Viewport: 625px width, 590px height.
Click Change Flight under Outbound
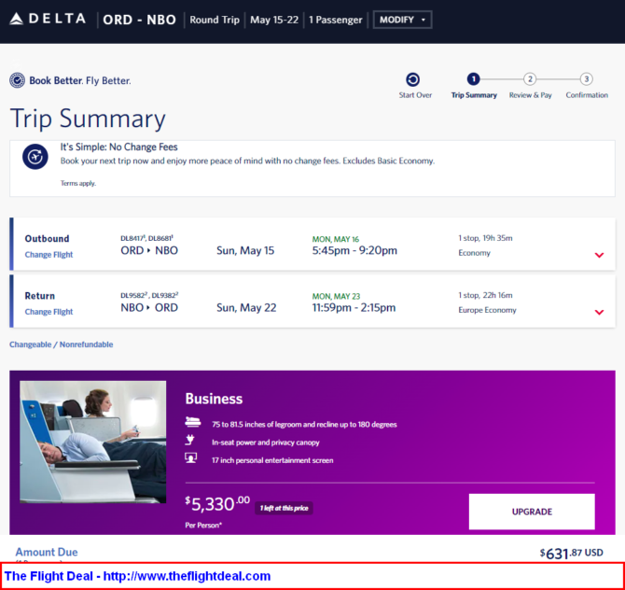click(x=49, y=255)
